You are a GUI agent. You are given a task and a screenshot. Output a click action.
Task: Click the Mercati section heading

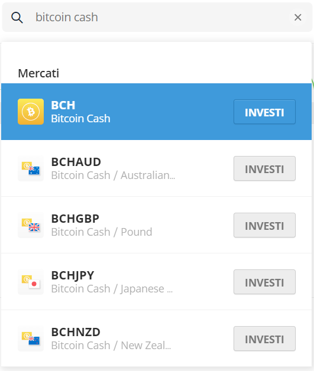point(38,73)
